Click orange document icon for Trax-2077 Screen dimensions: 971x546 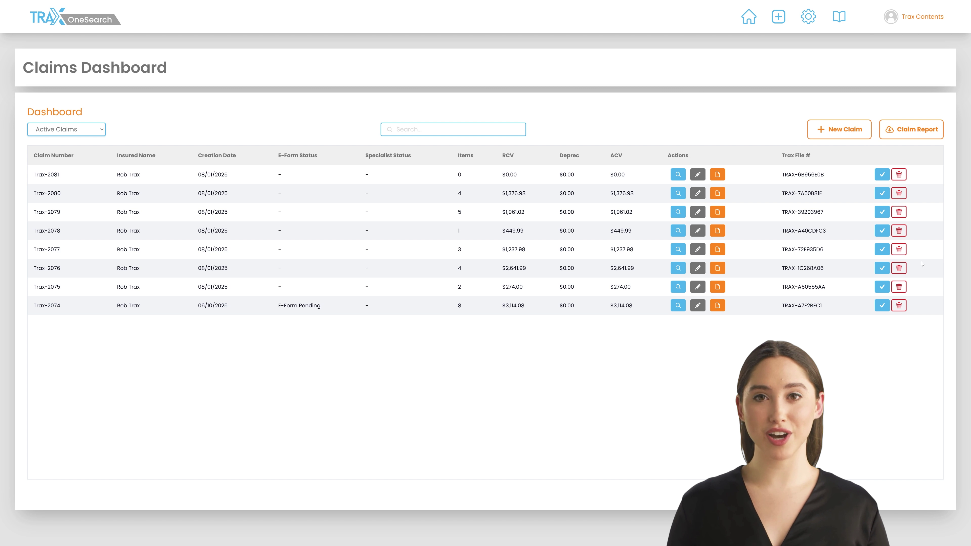717,249
